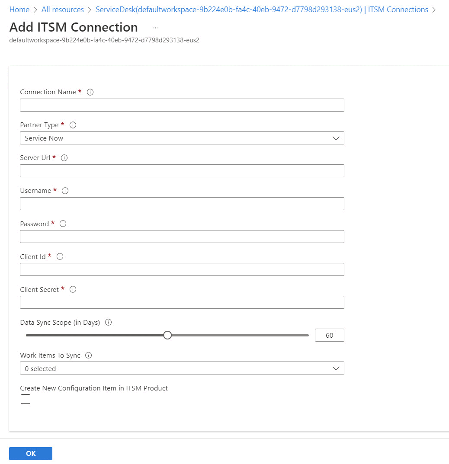
Task: Click the OK button
Action: coord(31,453)
